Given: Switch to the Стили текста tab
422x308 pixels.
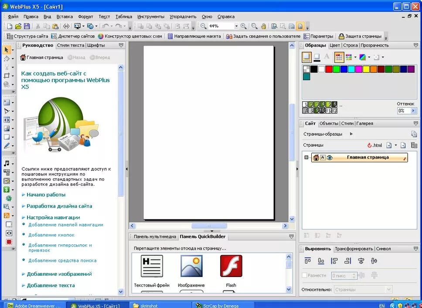Looking at the screenshot, I should click(71, 45).
